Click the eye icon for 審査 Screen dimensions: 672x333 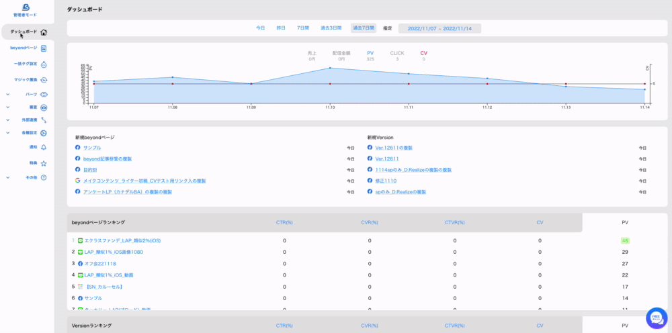pyautogui.click(x=44, y=107)
